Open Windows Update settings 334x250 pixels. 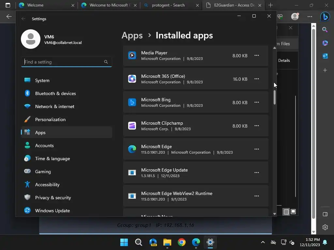tap(67, 211)
